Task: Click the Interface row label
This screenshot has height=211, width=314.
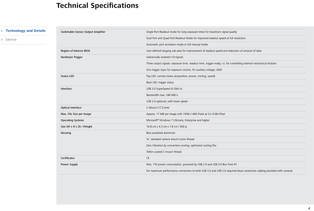Action: click(x=66, y=89)
